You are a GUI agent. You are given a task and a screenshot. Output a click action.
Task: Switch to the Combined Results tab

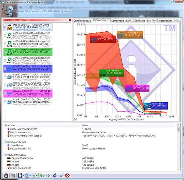(82, 21)
